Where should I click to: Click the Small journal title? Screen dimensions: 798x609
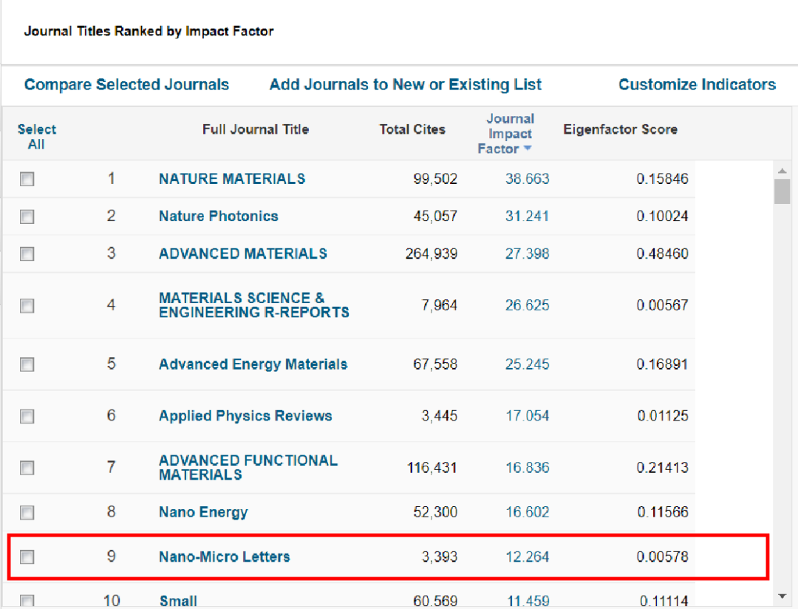[x=178, y=601]
